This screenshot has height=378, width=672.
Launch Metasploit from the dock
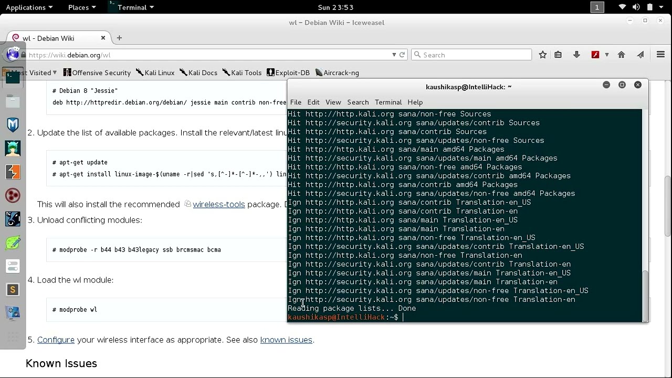point(13,124)
